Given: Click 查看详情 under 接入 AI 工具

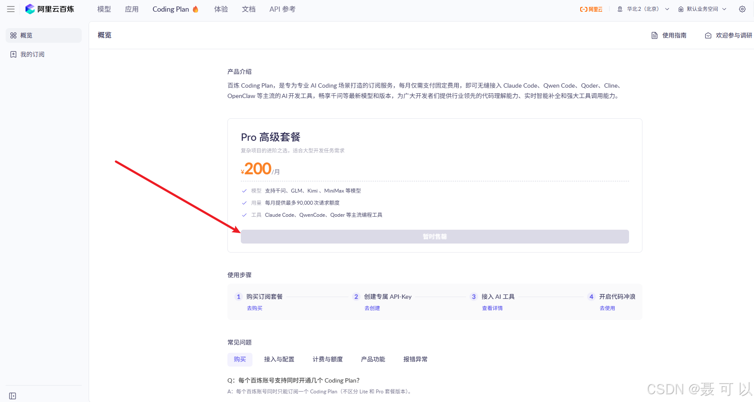Looking at the screenshot, I should pyautogui.click(x=492, y=308).
